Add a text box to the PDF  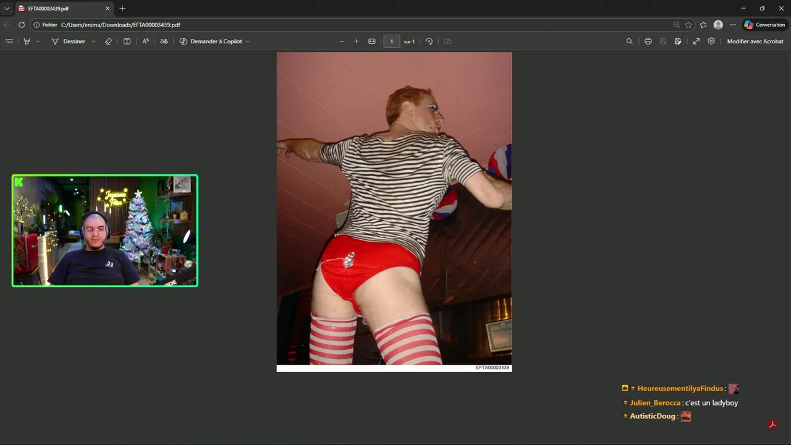pyautogui.click(x=127, y=41)
